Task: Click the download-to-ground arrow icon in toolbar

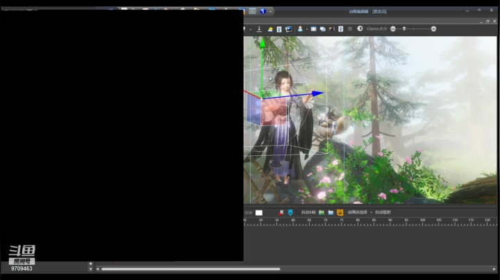Action: 259,29
